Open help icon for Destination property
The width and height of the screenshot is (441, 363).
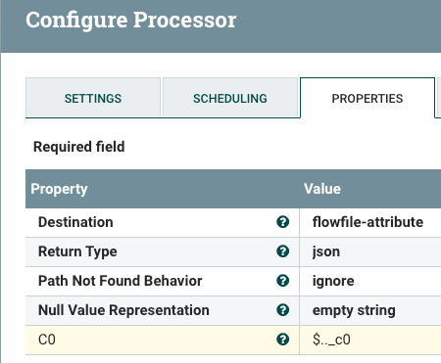pyautogui.click(x=282, y=222)
